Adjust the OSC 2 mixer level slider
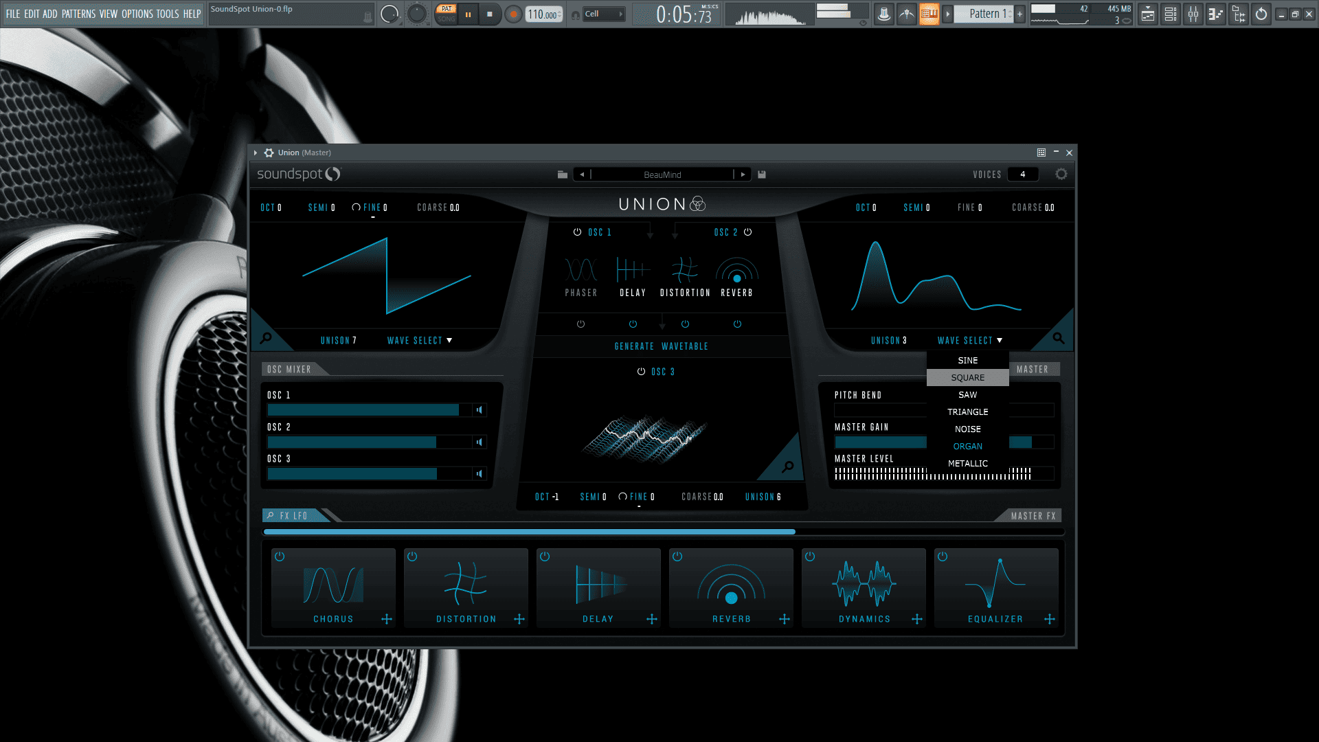Screen dimensions: 1319x742 pyautogui.click(x=370, y=442)
